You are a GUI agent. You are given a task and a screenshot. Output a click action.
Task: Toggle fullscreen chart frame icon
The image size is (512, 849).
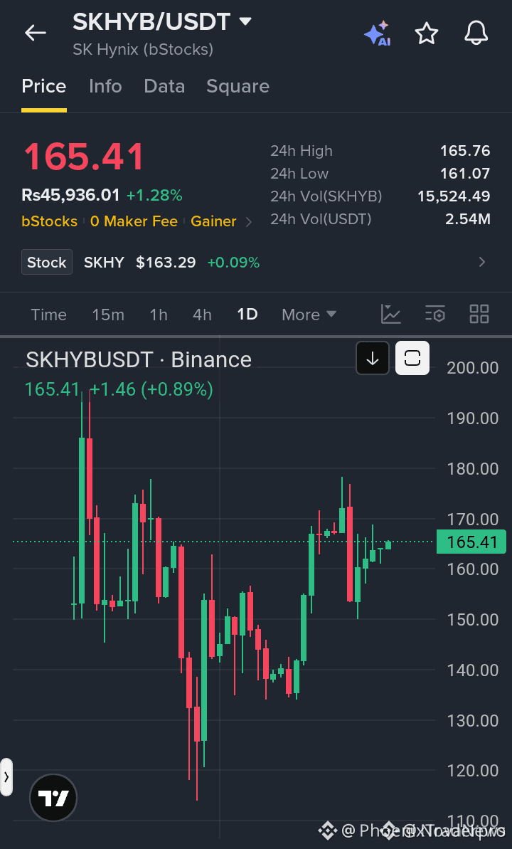pos(412,358)
